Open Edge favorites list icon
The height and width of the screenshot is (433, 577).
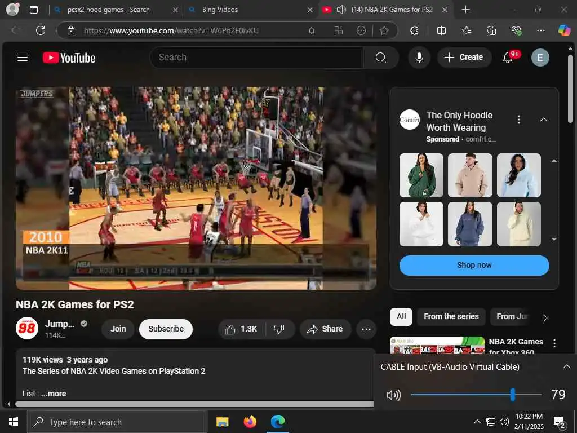tap(466, 30)
